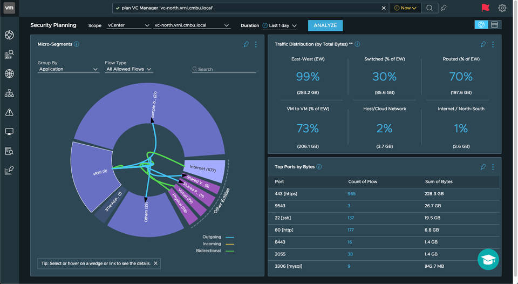Pin the Micro-Segments widget

(x=246, y=44)
